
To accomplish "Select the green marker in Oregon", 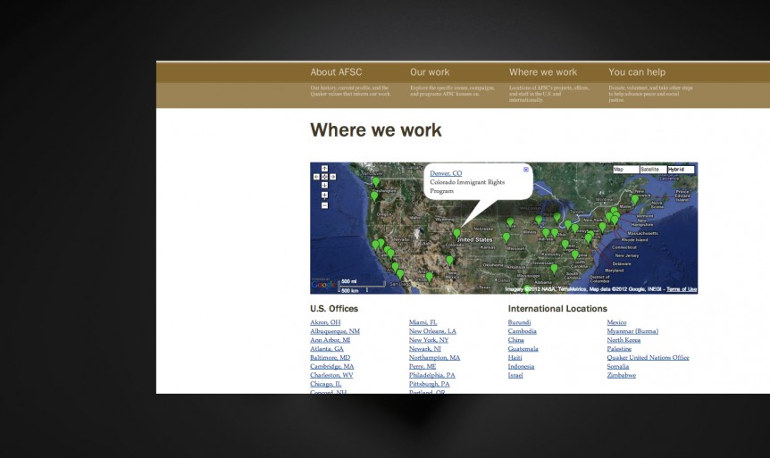I will coord(374,196).
